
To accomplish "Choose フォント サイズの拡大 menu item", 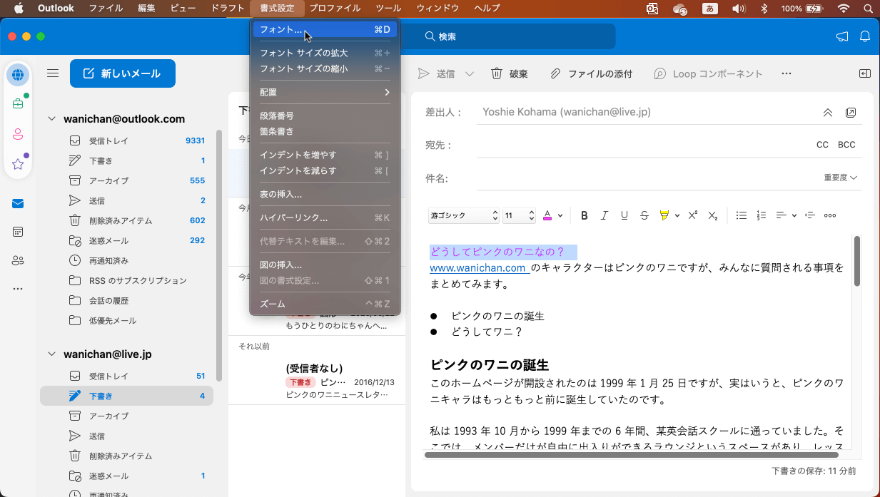I will [325, 53].
